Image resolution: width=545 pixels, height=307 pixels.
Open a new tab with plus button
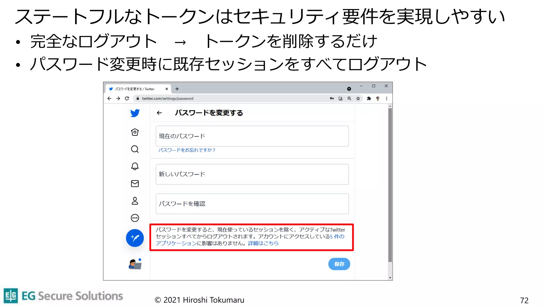[x=177, y=89]
